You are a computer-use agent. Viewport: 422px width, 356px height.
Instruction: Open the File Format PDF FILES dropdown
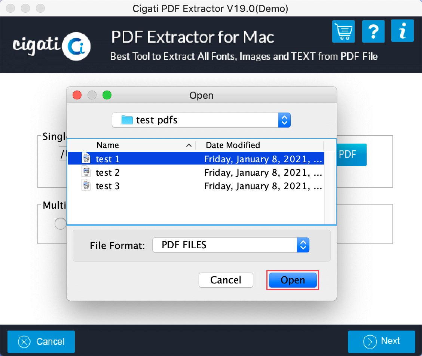[x=231, y=245]
